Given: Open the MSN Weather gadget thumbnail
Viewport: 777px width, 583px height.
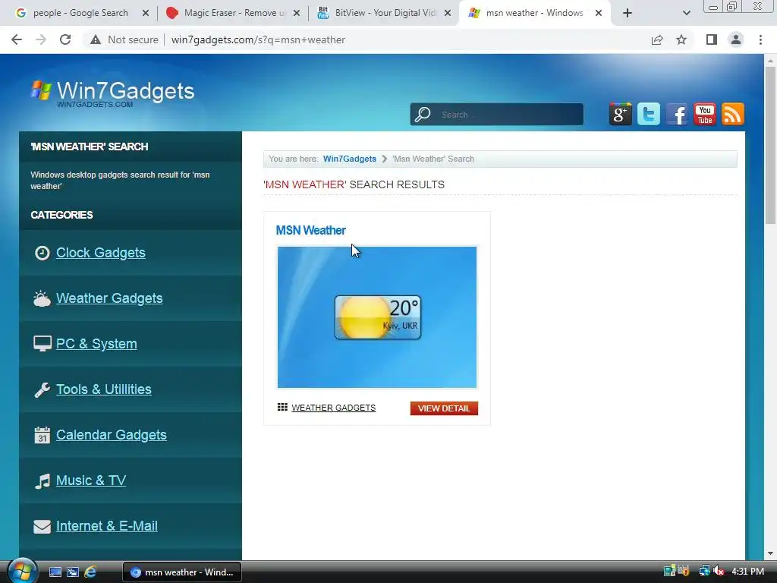Looking at the screenshot, I should [x=376, y=317].
